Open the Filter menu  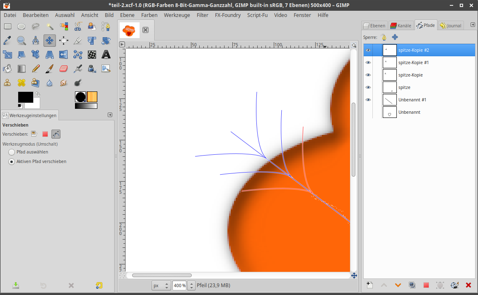point(202,15)
